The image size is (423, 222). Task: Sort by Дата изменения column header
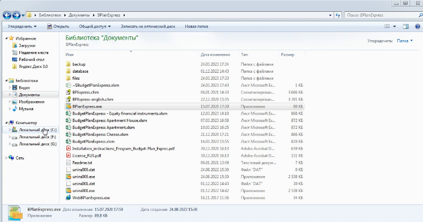tap(215, 55)
